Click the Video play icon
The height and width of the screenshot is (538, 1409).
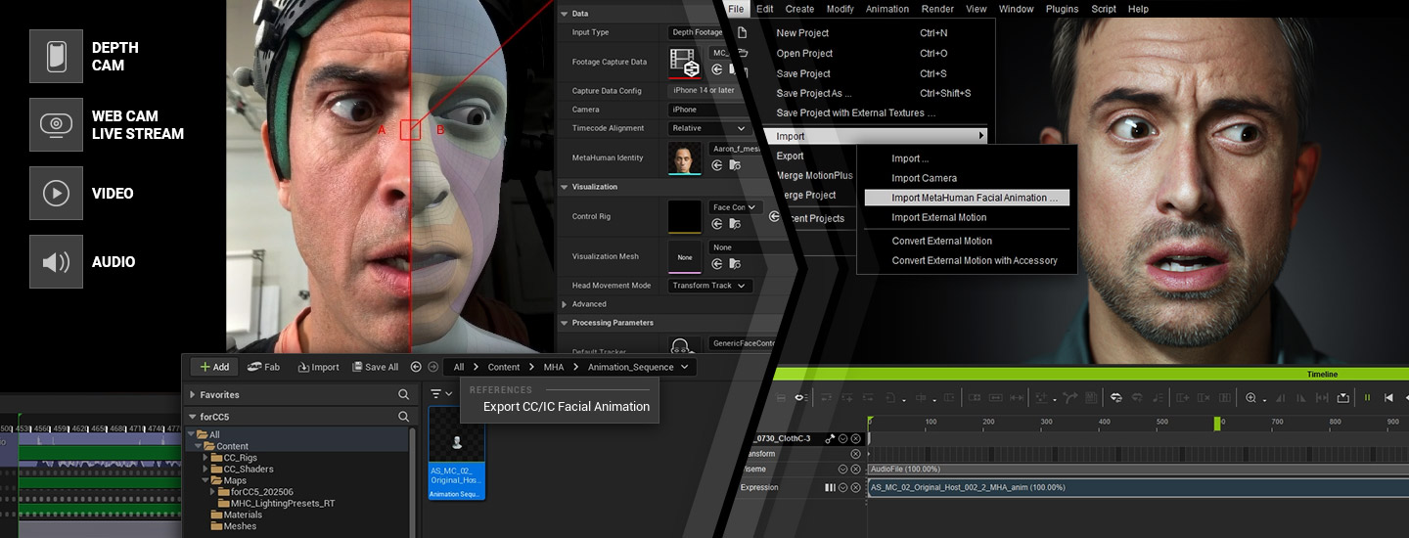[x=56, y=193]
